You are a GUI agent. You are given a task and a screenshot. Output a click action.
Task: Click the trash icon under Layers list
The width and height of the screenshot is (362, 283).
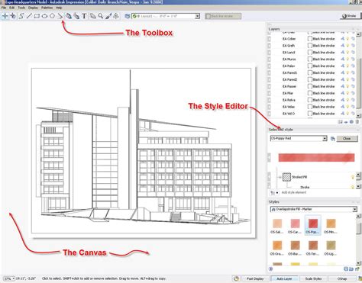357,122
